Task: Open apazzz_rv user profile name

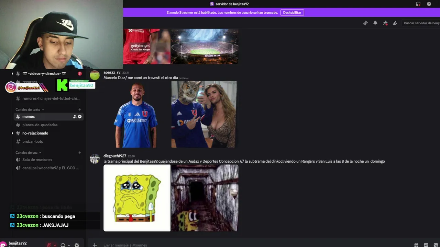Action: (112, 72)
